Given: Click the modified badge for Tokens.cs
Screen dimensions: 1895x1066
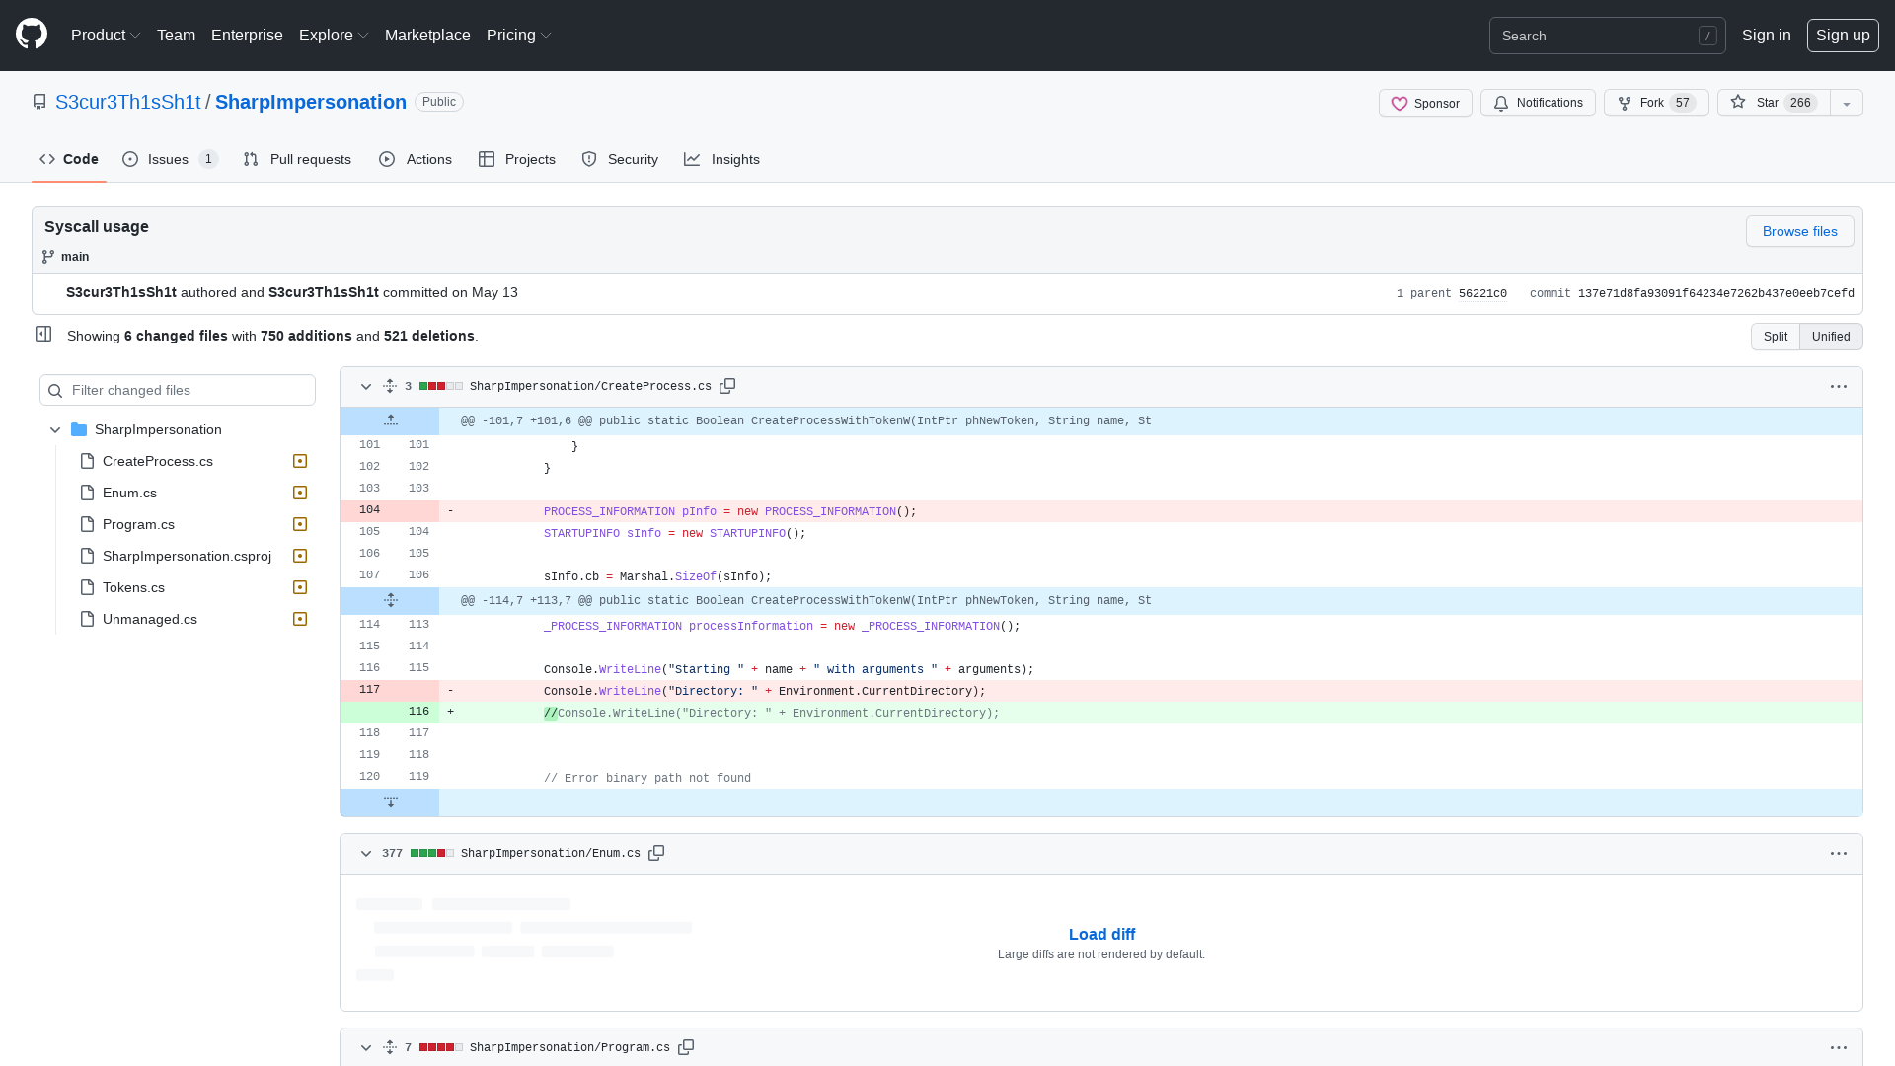Looking at the screenshot, I should [x=300, y=587].
